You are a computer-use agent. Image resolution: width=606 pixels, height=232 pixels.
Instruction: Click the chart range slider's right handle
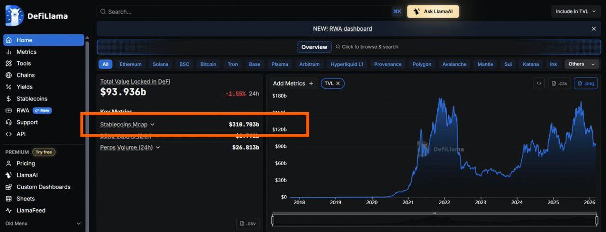point(596,220)
